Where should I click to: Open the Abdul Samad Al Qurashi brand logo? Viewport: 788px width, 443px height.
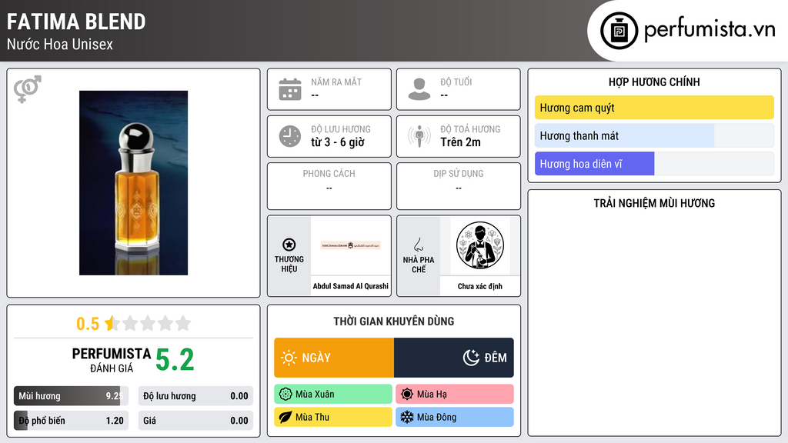(x=351, y=245)
